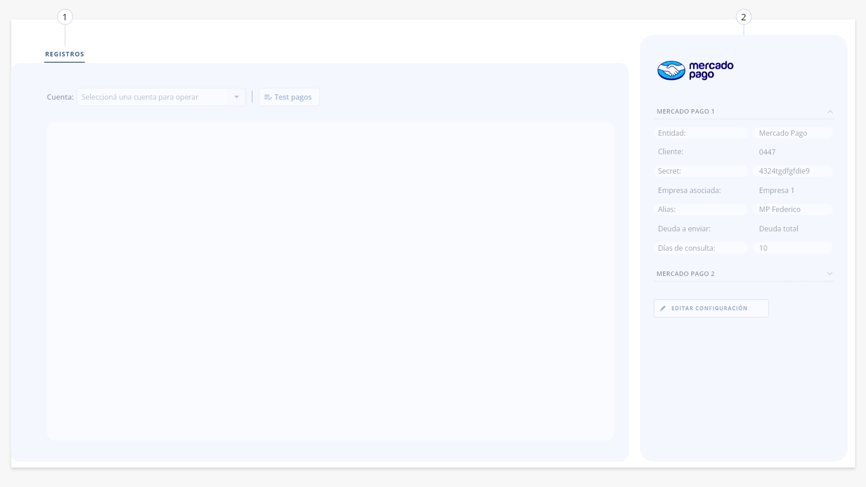The image size is (866, 487).
Task: Click the Cuenta: label
Action: (x=60, y=97)
